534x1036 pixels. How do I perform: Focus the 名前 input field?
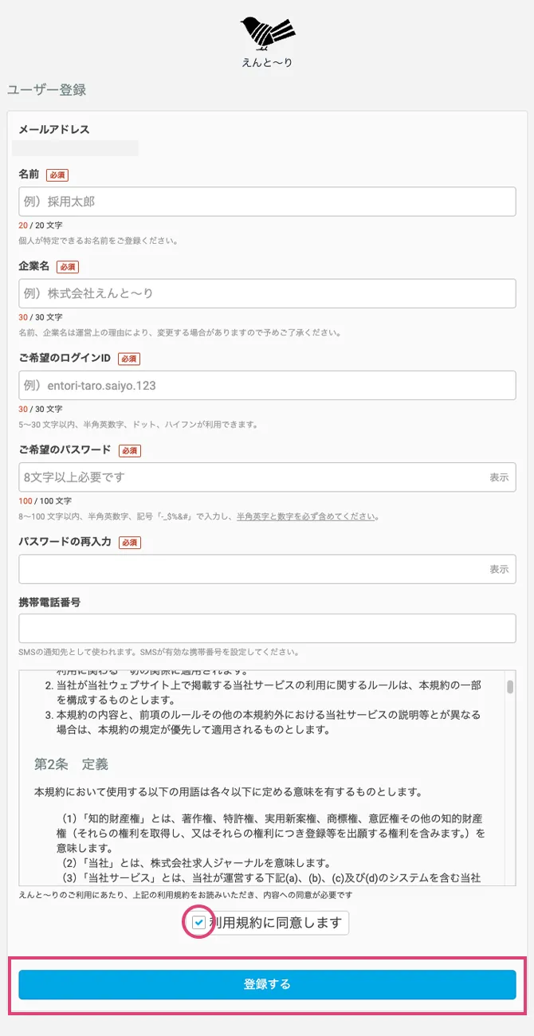click(x=267, y=202)
